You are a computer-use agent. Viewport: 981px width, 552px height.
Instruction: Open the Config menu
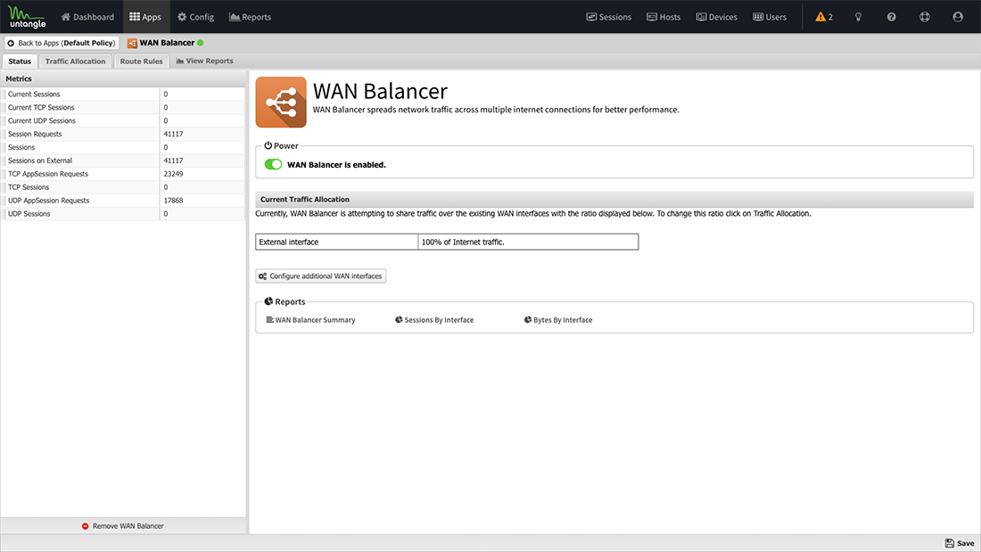pyautogui.click(x=196, y=17)
